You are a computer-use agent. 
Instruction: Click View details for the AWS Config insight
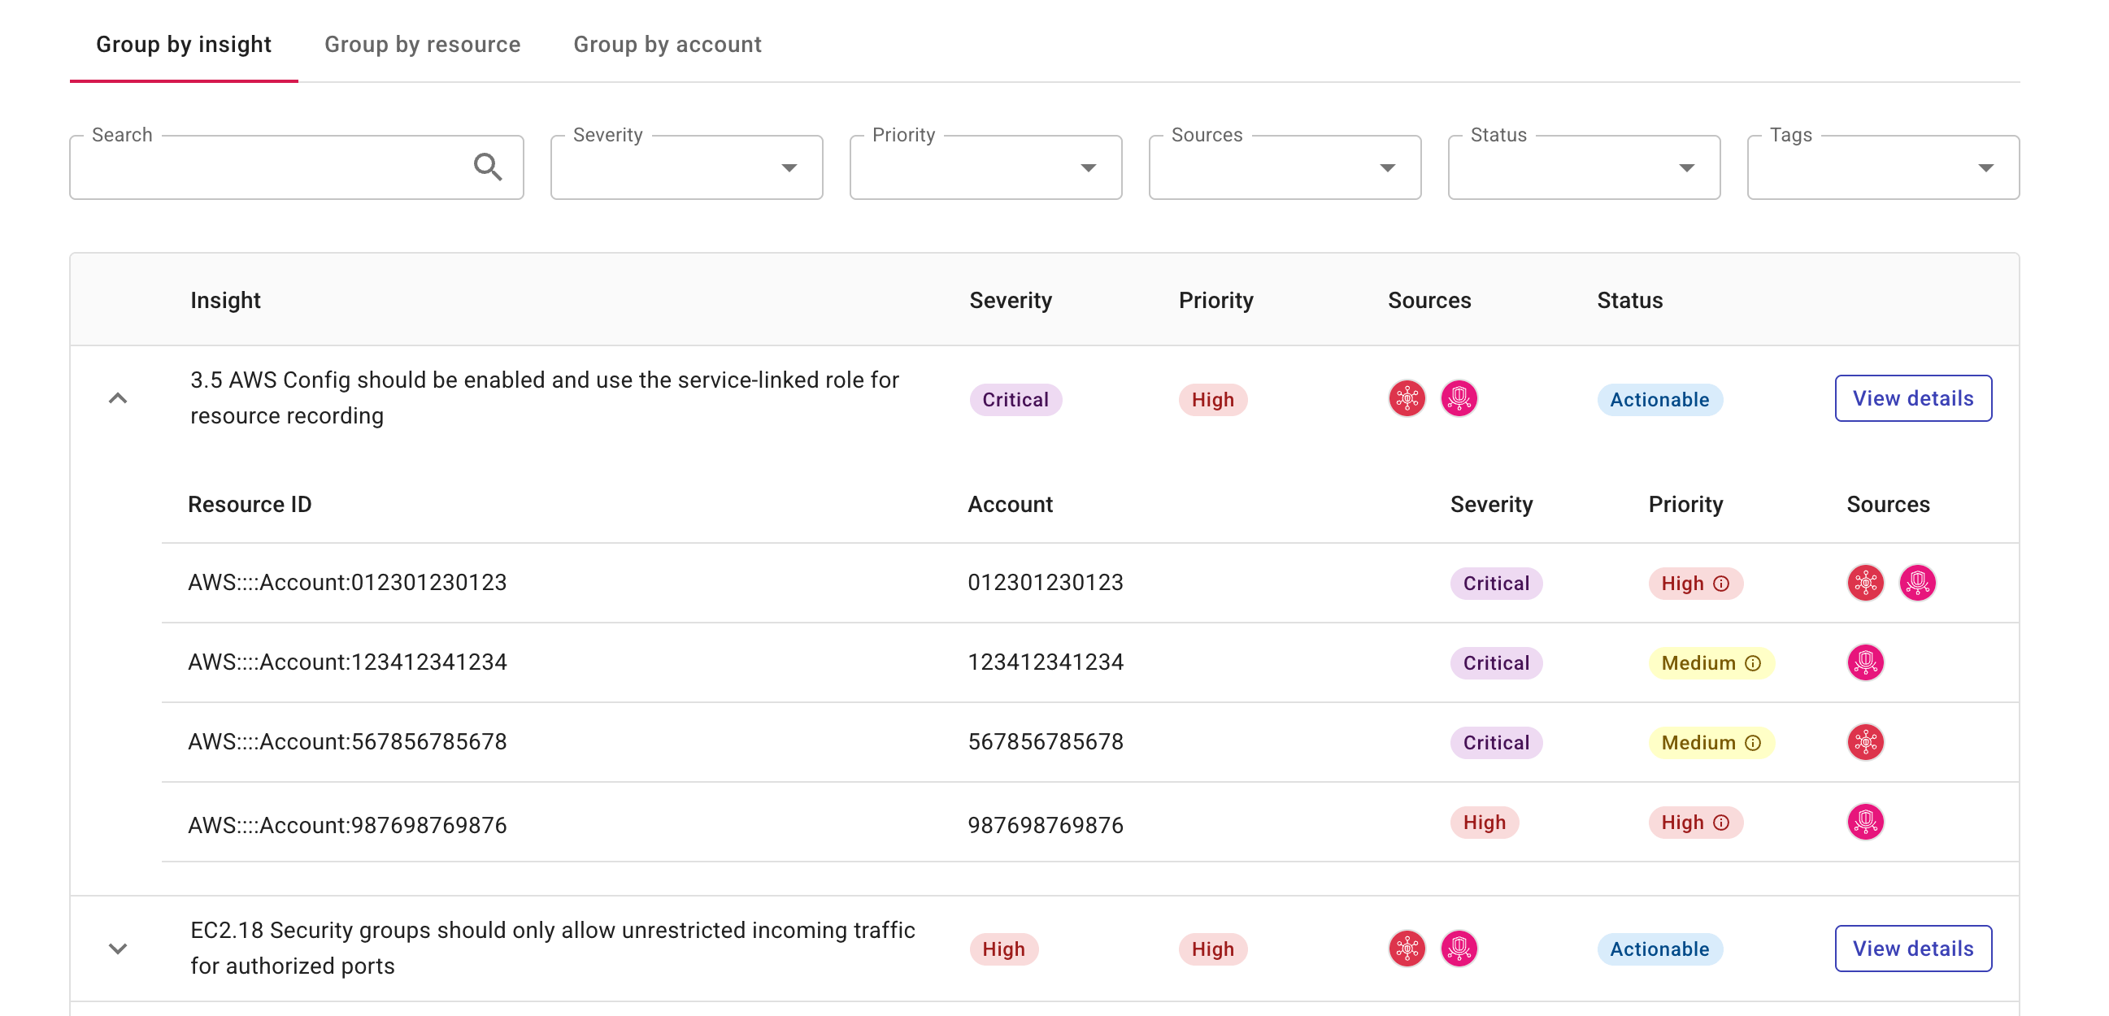(1913, 398)
